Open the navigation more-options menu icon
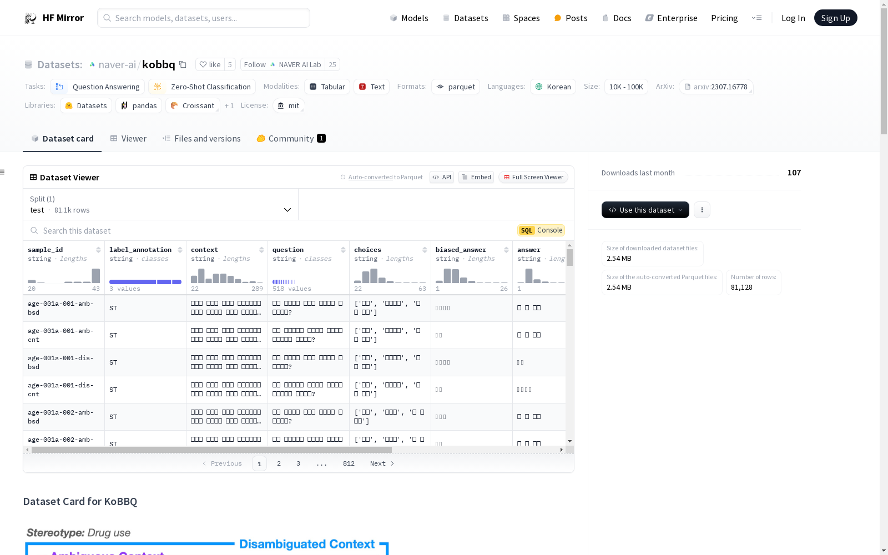The width and height of the screenshot is (888, 555). tap(756, 18)
